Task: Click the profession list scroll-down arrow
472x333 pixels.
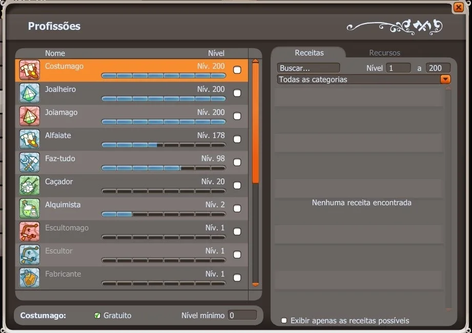Action: [x=255, y=284]
